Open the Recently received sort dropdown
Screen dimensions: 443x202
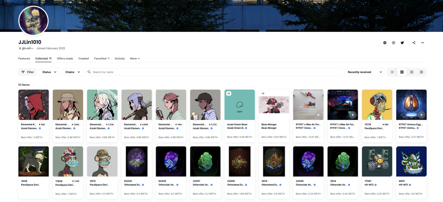point(364,72)
